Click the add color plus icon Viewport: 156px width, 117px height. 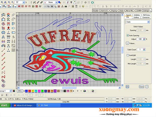tap(77, 91)
